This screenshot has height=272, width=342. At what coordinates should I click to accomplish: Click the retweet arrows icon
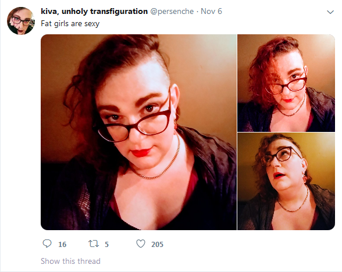pos(93,244)
